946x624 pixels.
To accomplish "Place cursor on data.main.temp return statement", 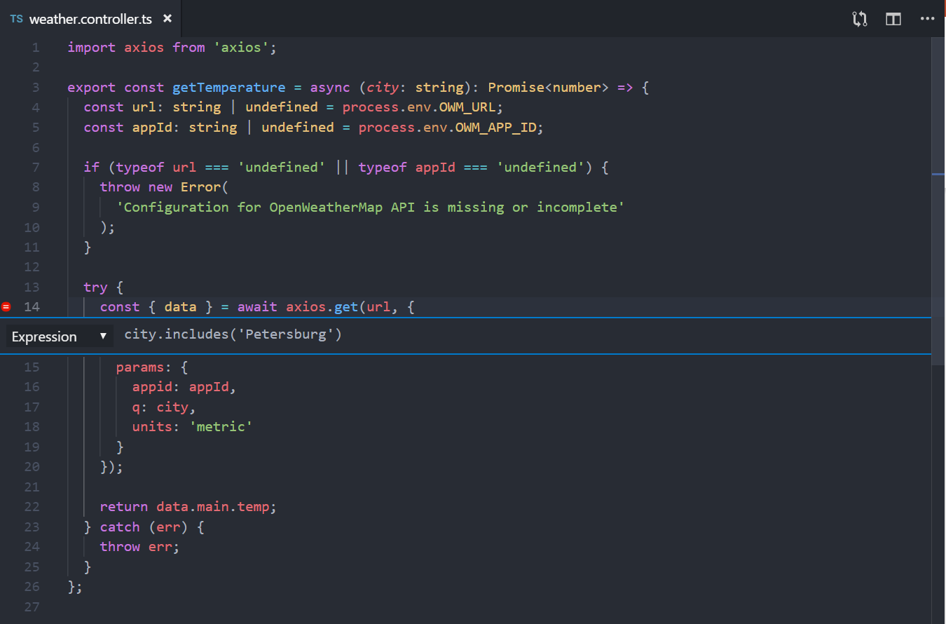I will tap(216, 506).
